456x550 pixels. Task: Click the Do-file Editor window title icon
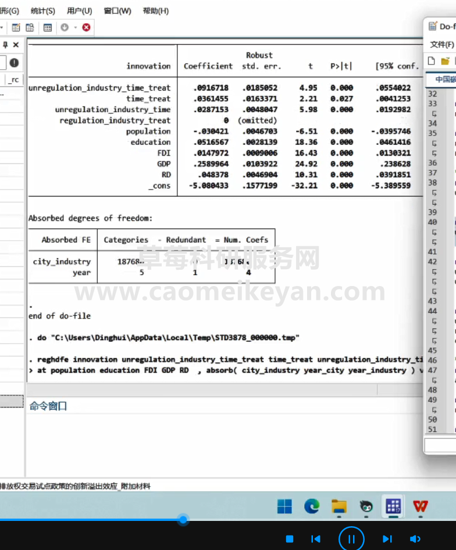pyautogui.click(x=433, y=26)
